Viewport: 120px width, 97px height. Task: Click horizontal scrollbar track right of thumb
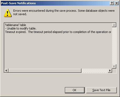pos(95,71)
